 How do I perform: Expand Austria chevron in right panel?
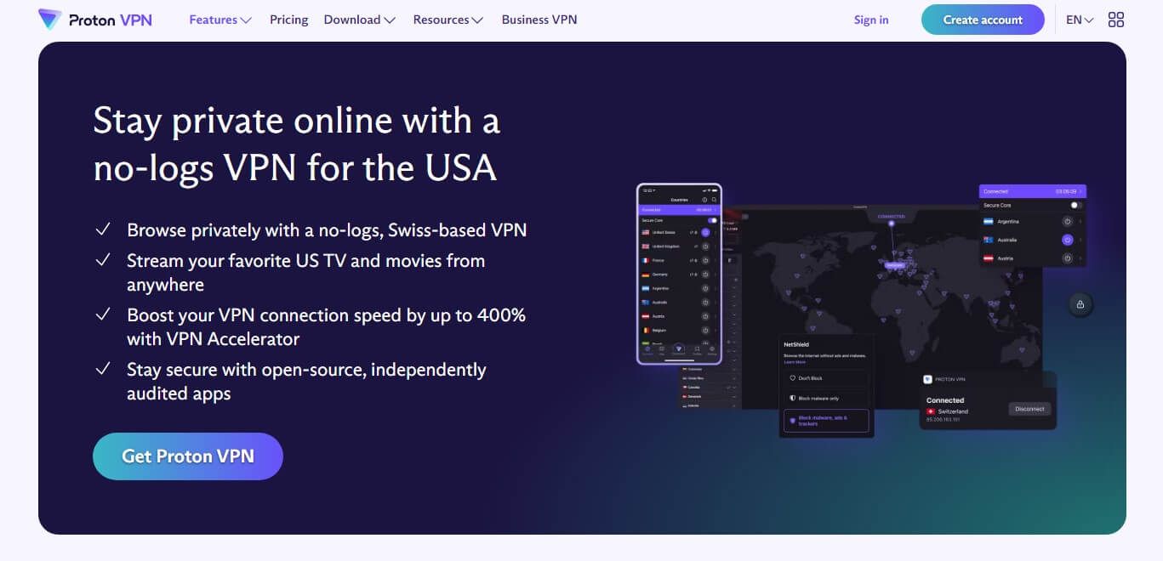[x=1080, y=258]
